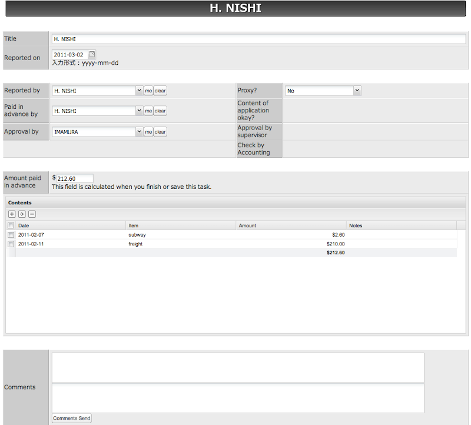Viewport: 471px width, 425px height.
Task: Check the 2011-02-11 freight row checkbox
Action: pyautogui.click(x=11, y=244)
